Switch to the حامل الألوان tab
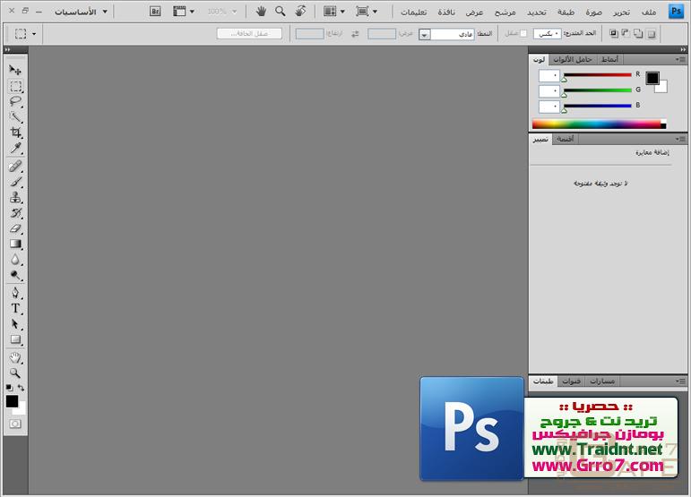 coord(573,59)
